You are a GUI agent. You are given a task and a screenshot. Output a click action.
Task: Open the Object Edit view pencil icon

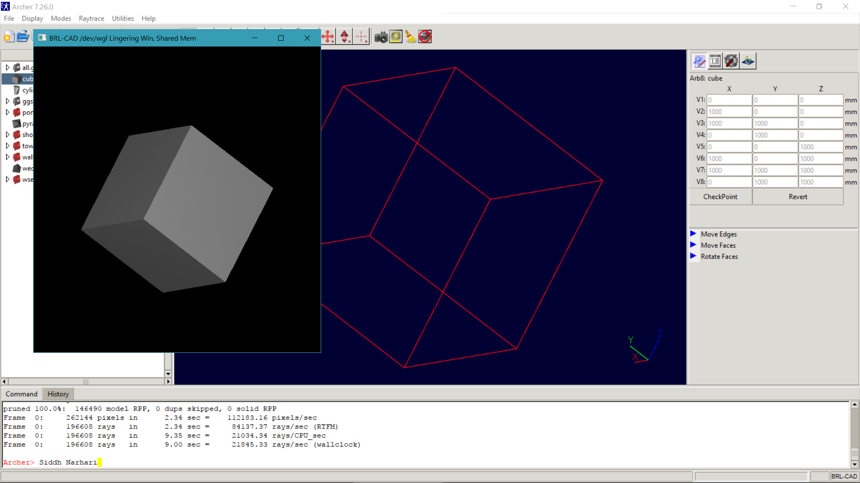[699, 61]
